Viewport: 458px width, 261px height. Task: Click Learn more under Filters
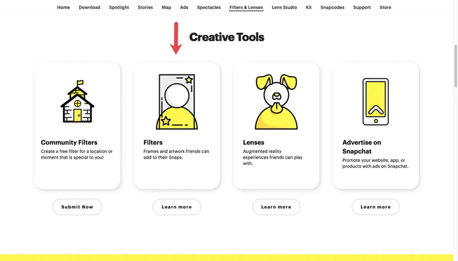coord(177,207)
